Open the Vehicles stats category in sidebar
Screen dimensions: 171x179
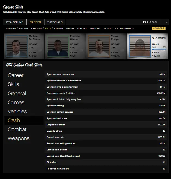pos(17,112)
